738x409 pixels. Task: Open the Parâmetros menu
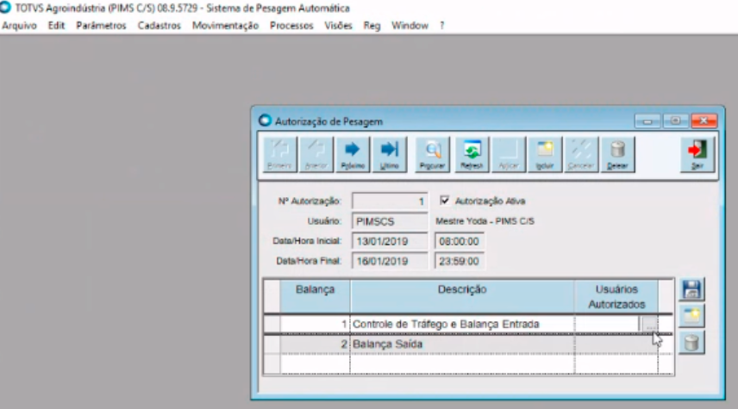coord(101,26)
